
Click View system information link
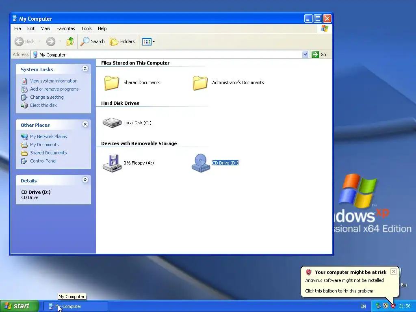coord(54,81)
